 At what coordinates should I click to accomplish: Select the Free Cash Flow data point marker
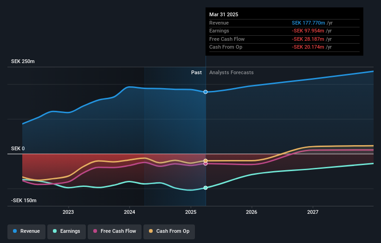click(x=206, y=164)
